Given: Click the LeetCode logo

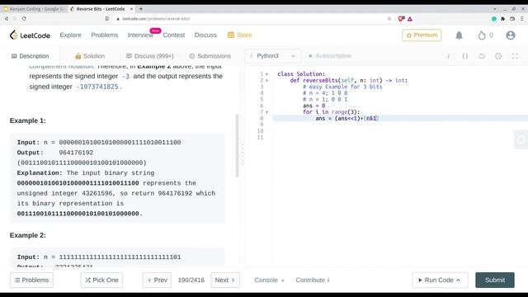Looking at the screenshot, I should pos(30,35).
